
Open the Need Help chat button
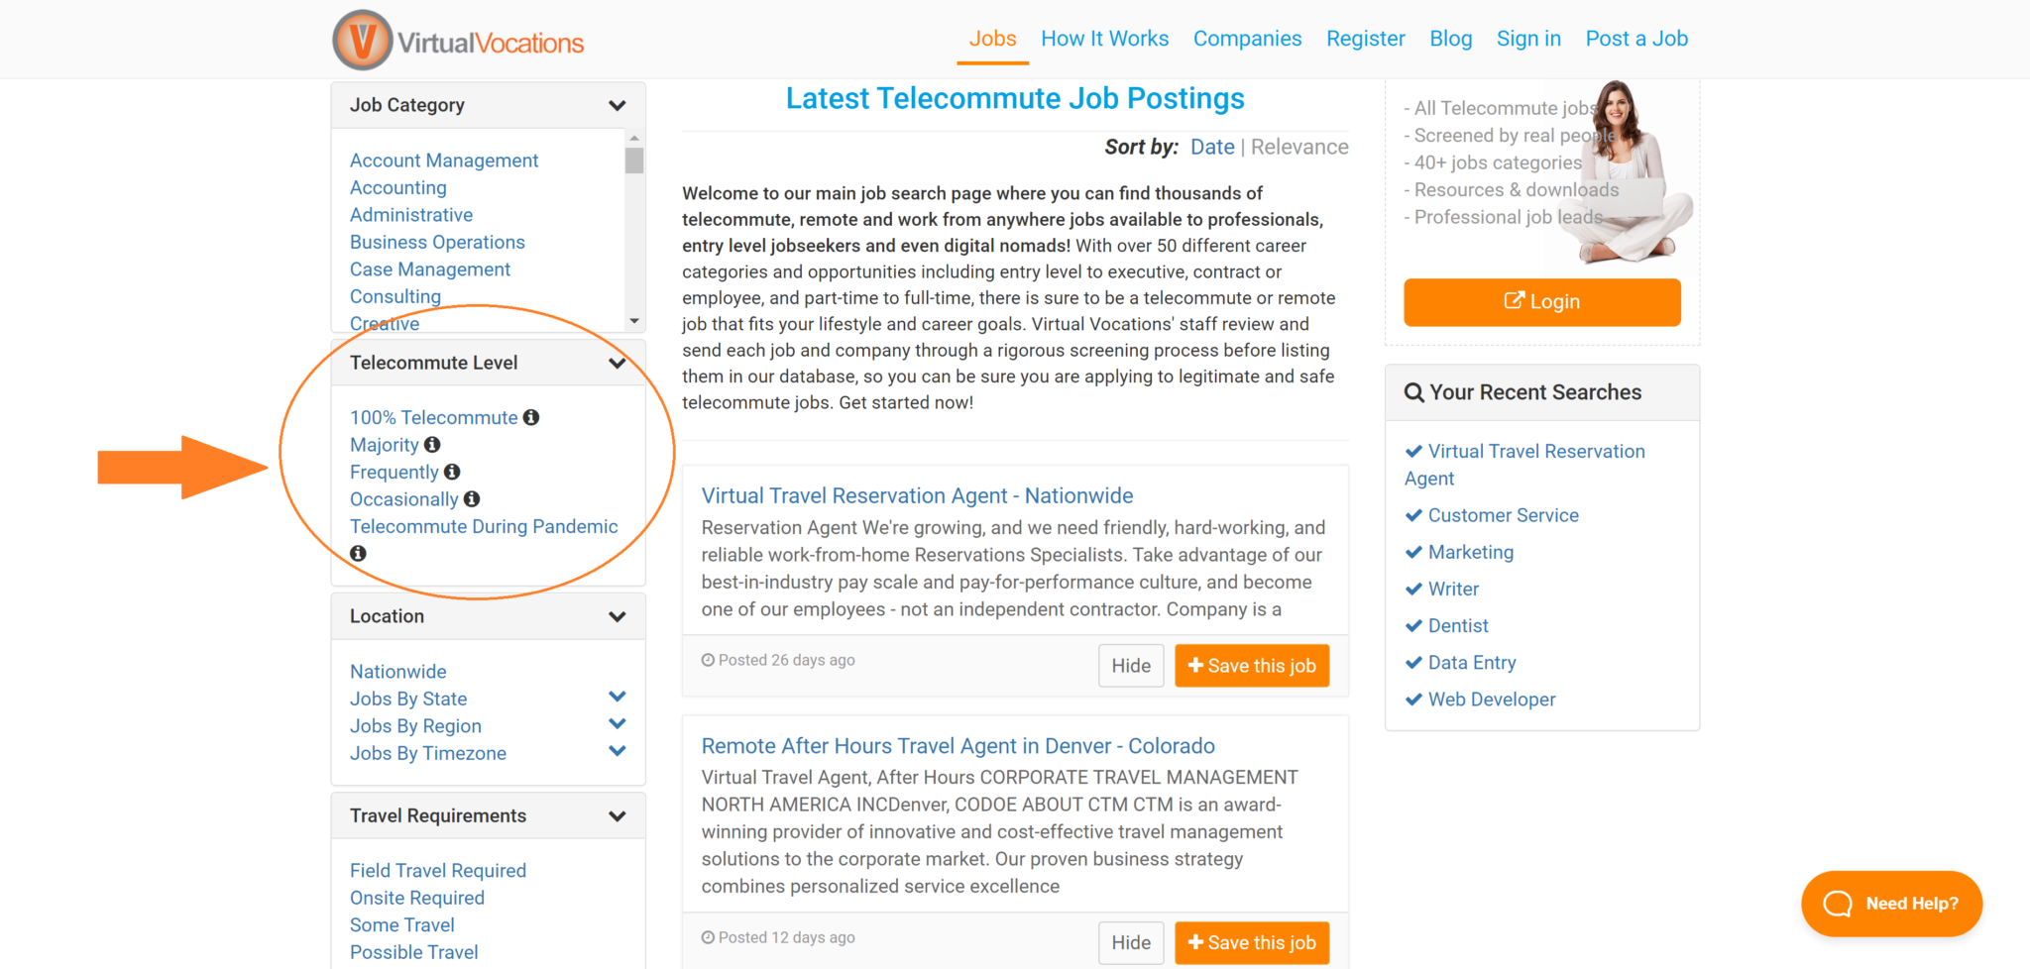(1891, 904)
